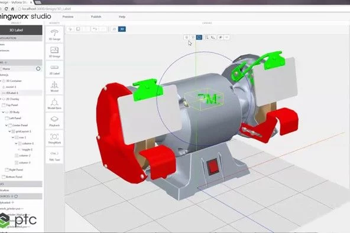Open the Preview menu
The image size is (350, 233).
click(68, 17)
